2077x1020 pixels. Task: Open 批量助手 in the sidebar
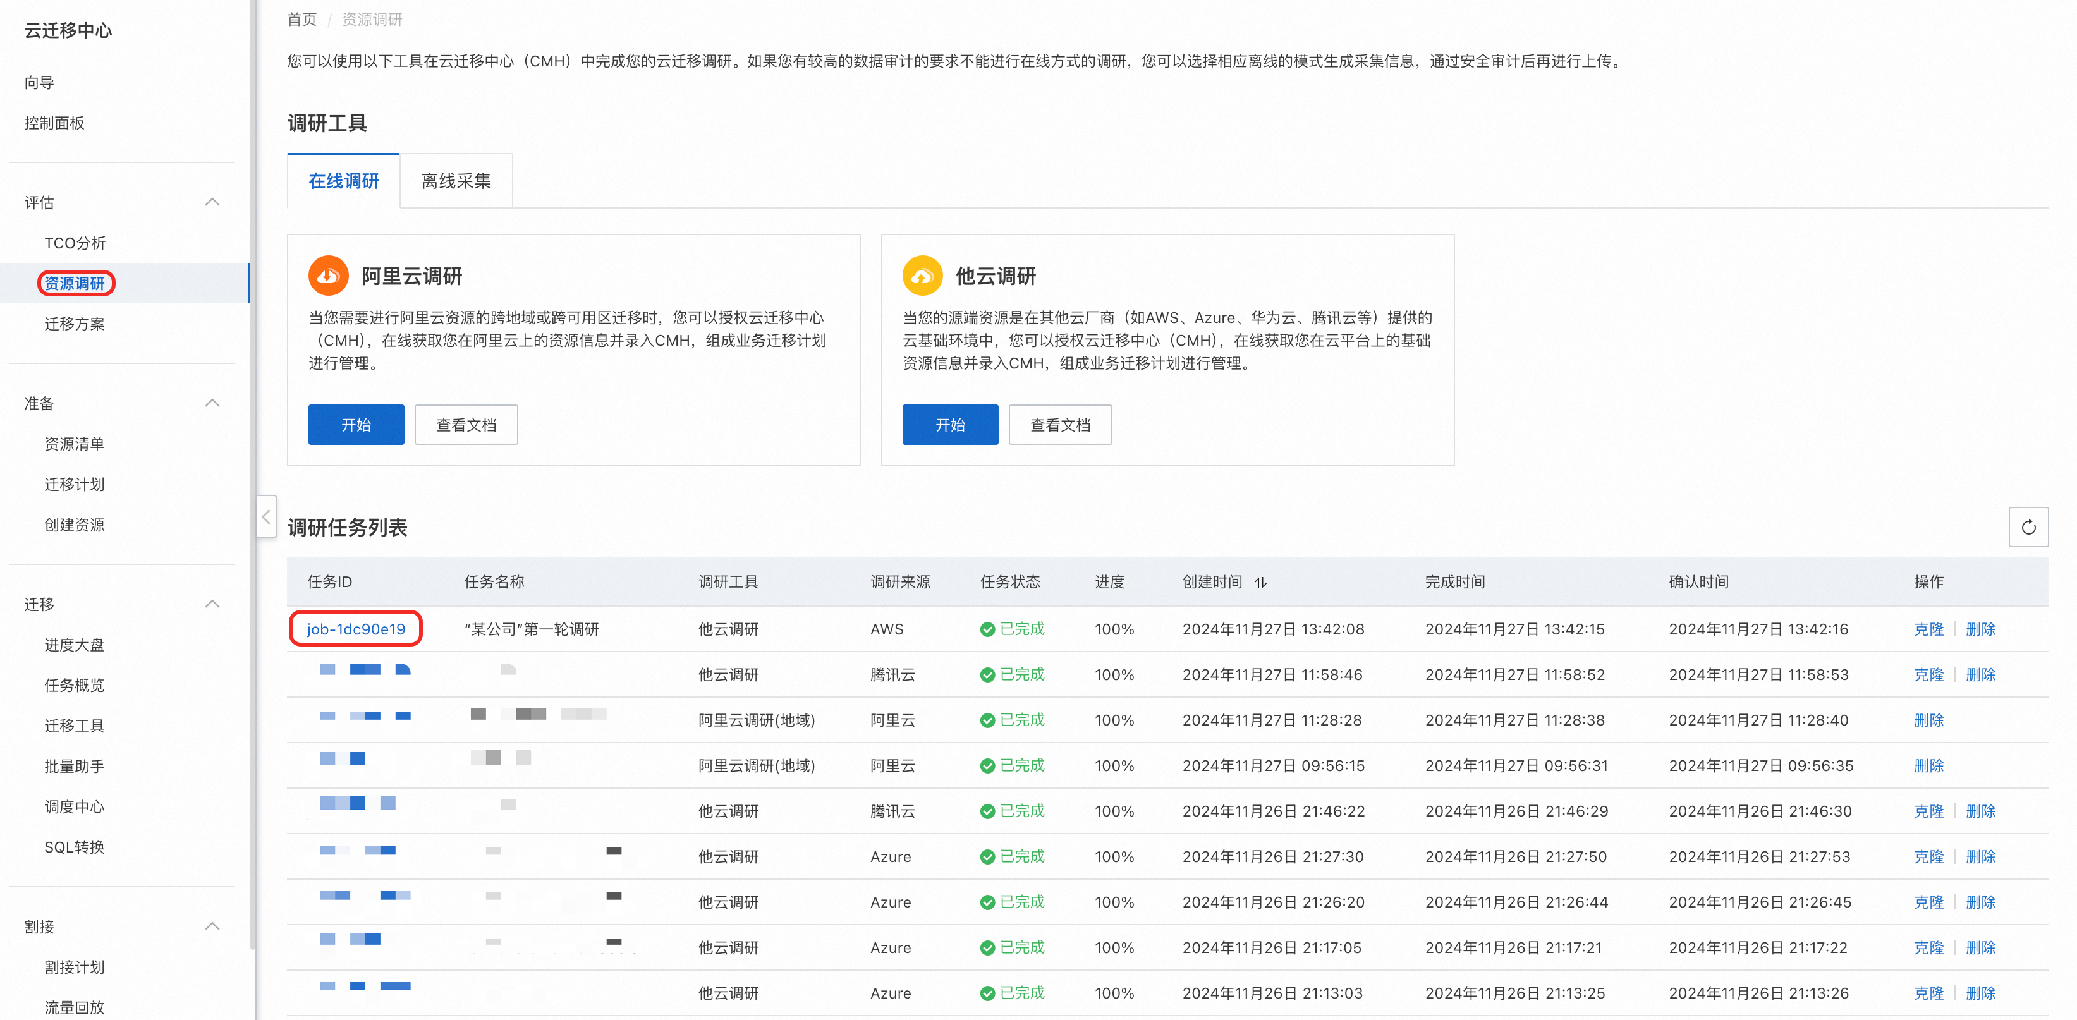point(74,765)
